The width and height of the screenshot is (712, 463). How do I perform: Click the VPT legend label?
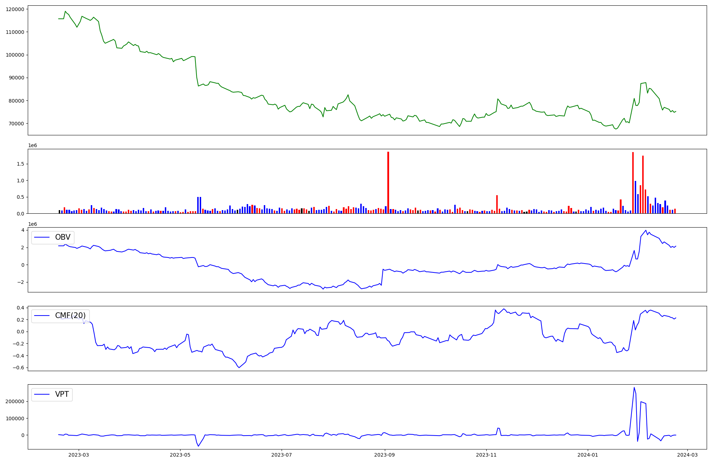pos(62,394)
